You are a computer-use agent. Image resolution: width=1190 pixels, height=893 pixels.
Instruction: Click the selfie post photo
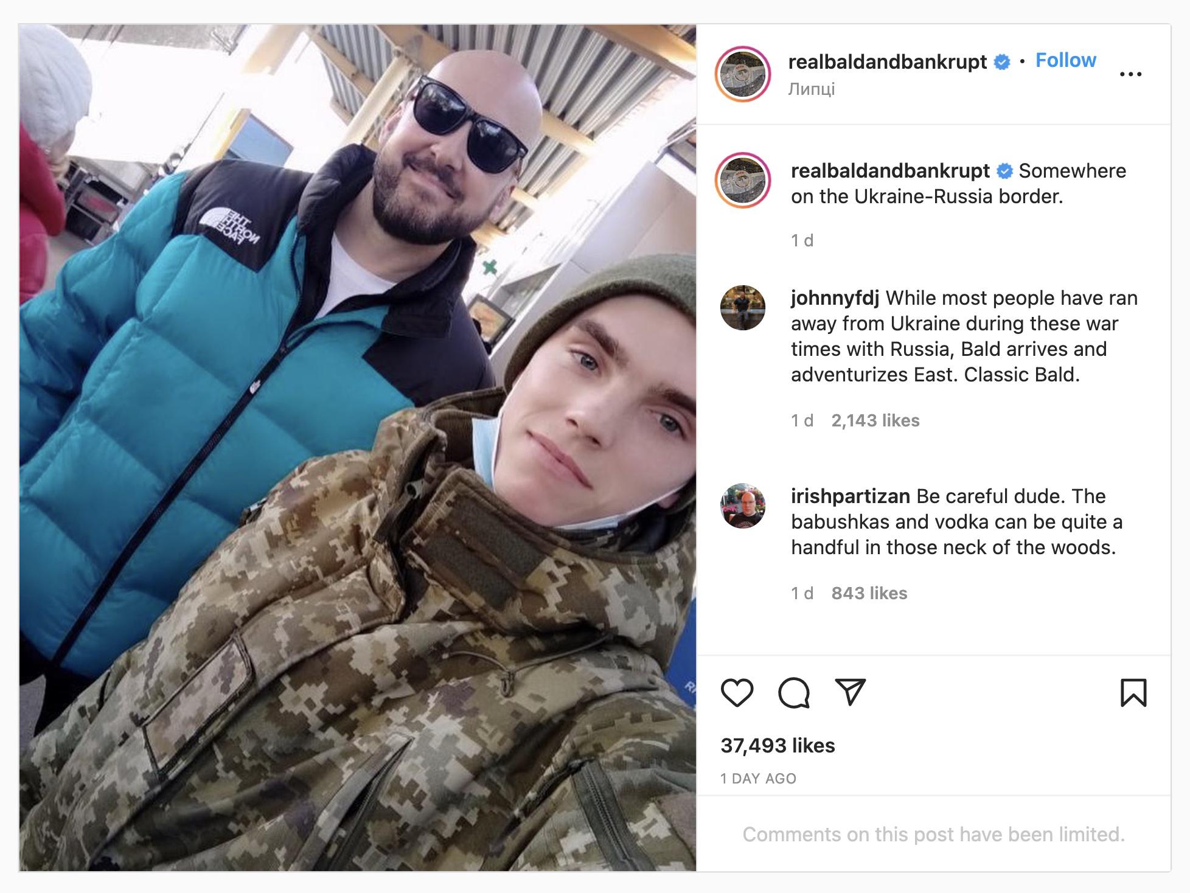pyautogui.click(x=358, y=448)
